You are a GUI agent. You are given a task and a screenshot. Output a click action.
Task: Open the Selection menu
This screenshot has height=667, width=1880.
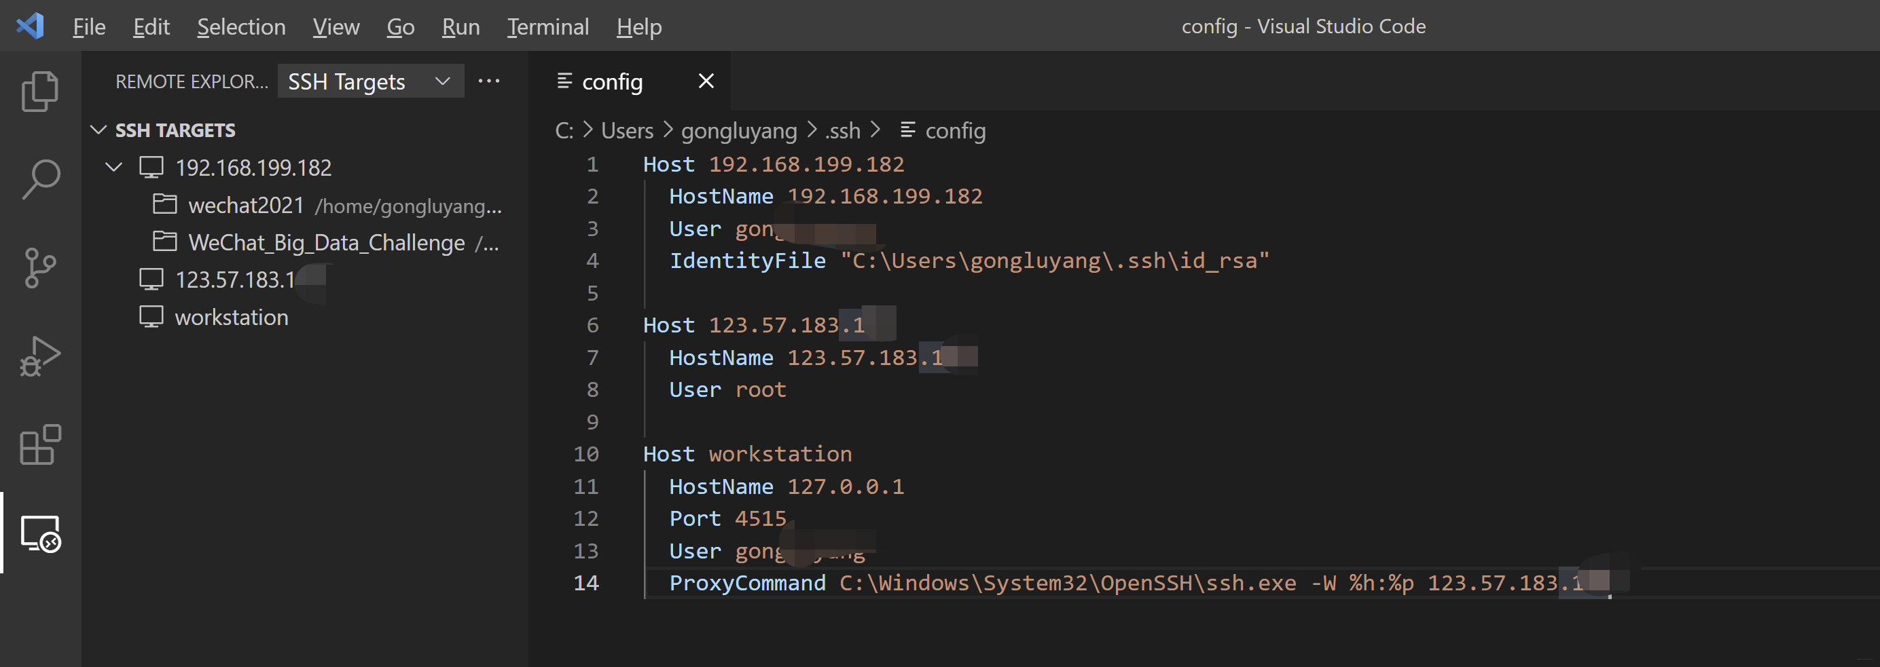point(241,27)
